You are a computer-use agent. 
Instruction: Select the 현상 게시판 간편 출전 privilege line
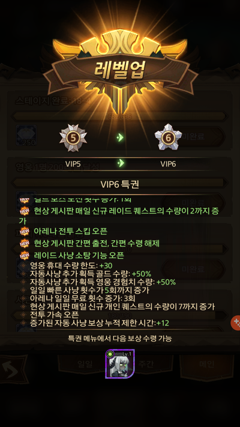point(97,243)
